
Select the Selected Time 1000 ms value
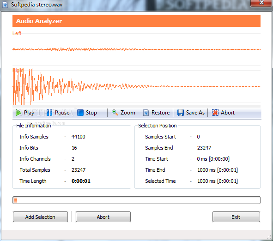coord(218,181)
